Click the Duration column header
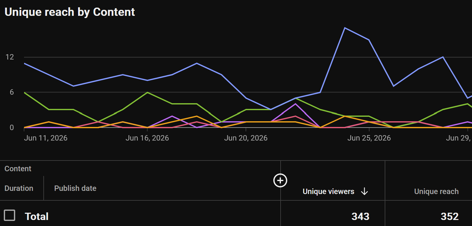This screenshot has width=472, height=226. click(19, 188)
